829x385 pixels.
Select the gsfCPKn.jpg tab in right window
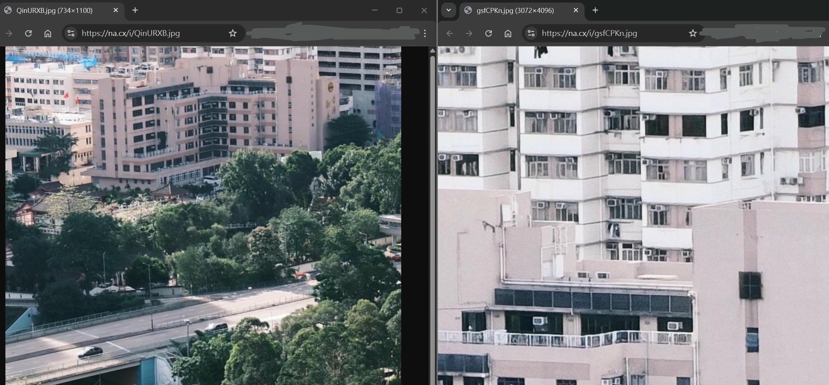pos(522,10)
